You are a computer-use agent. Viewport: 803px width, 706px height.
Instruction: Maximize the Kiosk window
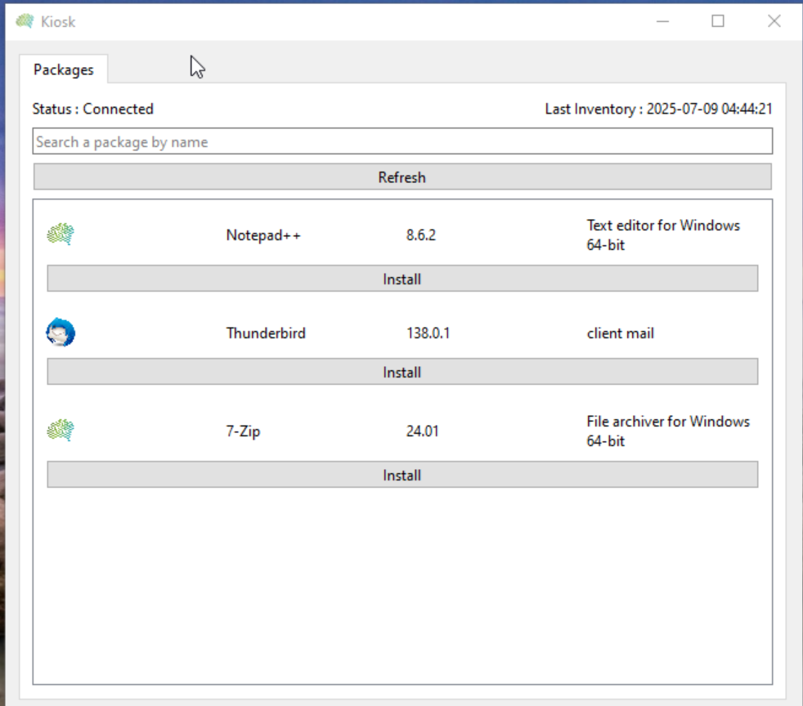point(718,21)
